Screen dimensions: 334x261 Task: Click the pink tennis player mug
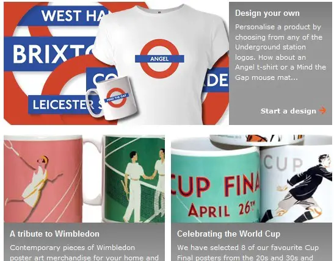point(43,179)
